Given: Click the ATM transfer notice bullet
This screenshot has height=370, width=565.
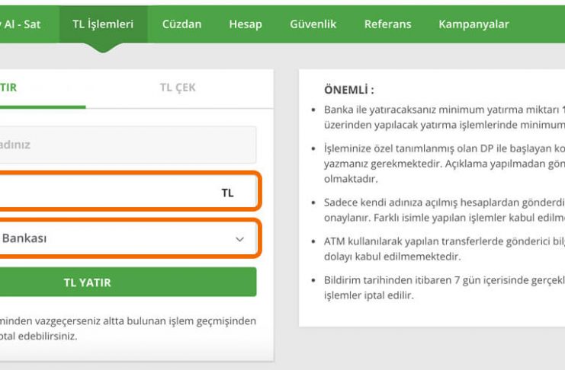Looking at the screenshot, I should tap(445, 249).
